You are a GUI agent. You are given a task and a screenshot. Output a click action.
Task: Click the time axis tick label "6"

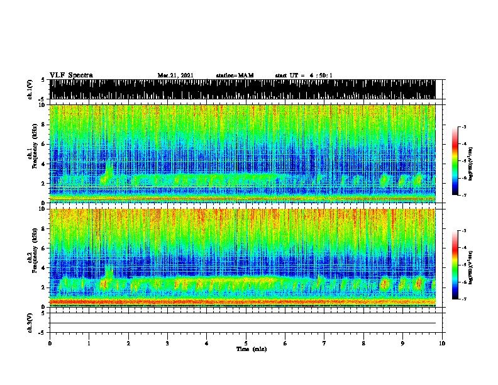tap(285, 343)
